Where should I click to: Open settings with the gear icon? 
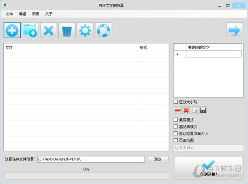coord(85,30)
